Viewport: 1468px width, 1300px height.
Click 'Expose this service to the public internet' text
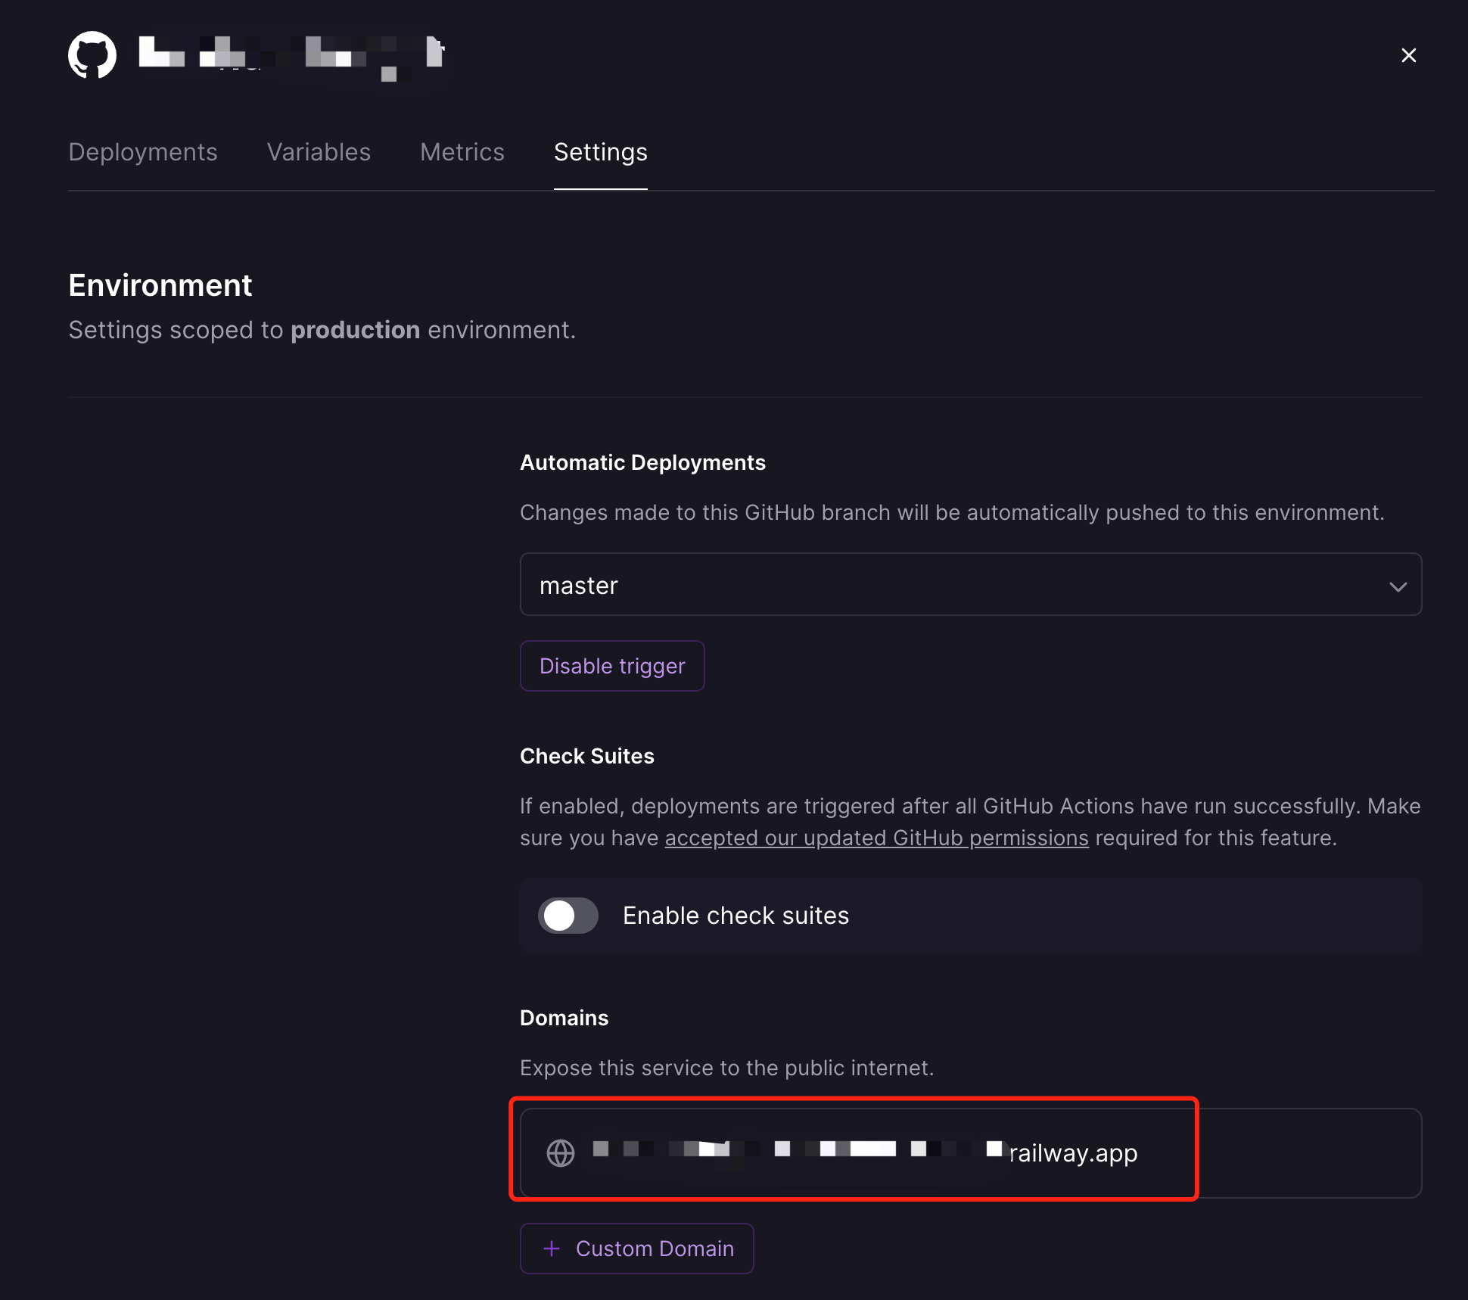pos(726,1068)
